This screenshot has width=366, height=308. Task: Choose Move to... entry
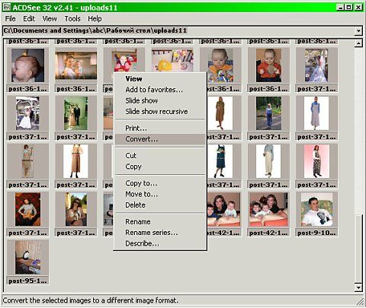(x=160, y=194)
